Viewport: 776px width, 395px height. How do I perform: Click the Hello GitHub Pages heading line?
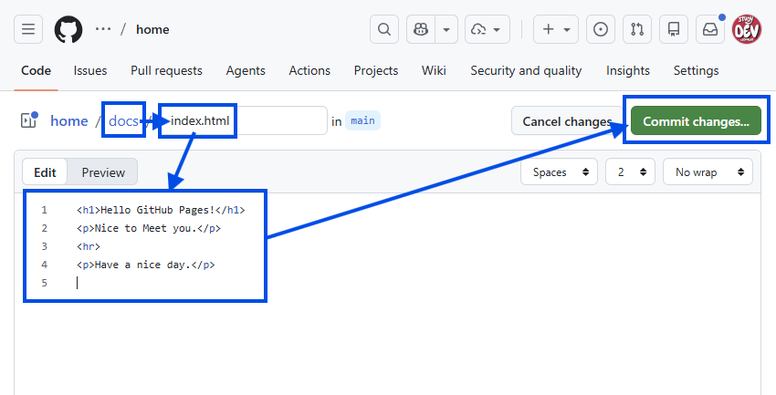tap(161, 210)
